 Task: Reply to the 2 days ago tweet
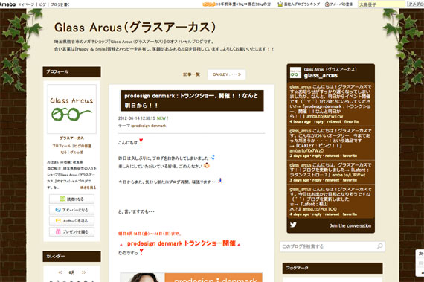pos(317,156)
